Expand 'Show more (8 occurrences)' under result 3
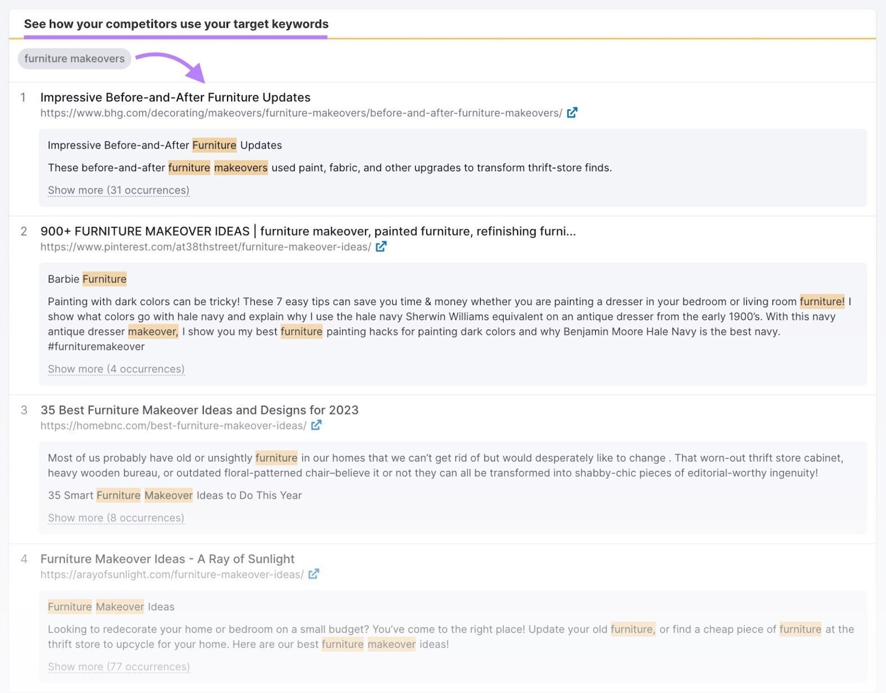 (x=116, y=517)
